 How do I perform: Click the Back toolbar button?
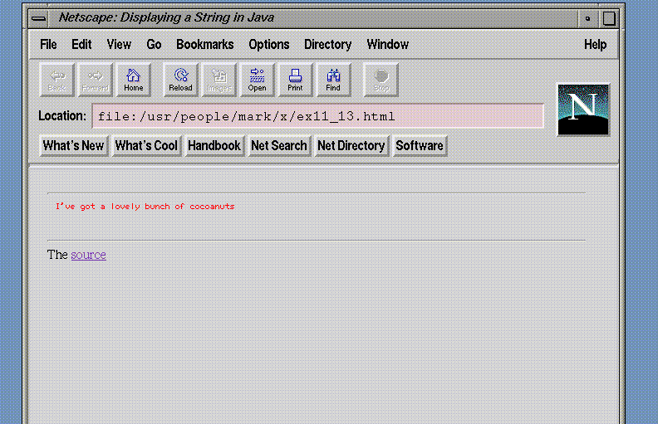pos(57,80)
